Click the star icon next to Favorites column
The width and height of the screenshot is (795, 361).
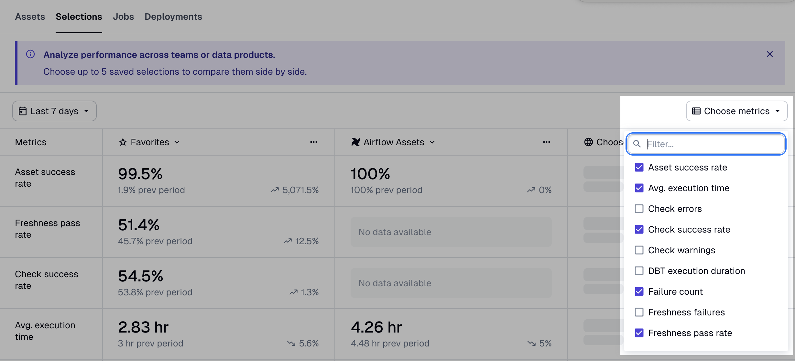(x=123, y=142)
